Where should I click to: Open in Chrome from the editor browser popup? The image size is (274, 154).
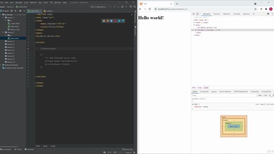[x=104, y=21]
